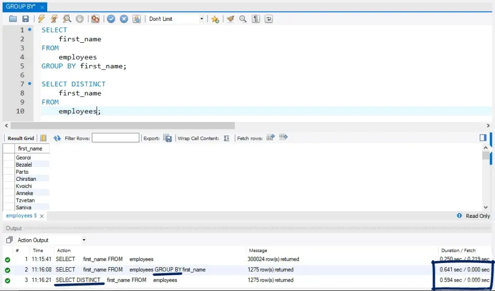The height and width of the screenshot is (291, 495).
Task: Execute the query with the lightning bolt
Action: click(42, 19)
